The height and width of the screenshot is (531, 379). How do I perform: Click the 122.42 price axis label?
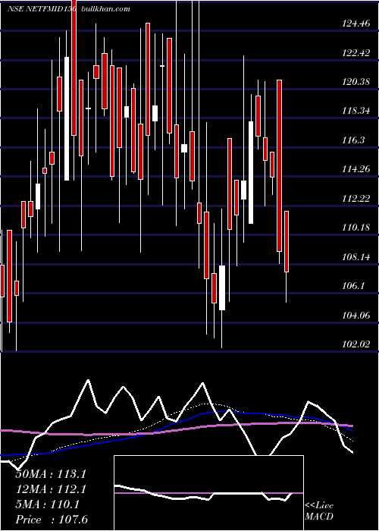[356, 53]
